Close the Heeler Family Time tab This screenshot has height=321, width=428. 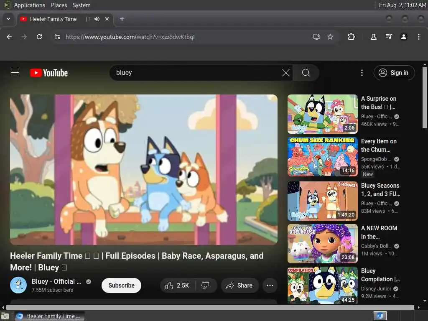107,19
